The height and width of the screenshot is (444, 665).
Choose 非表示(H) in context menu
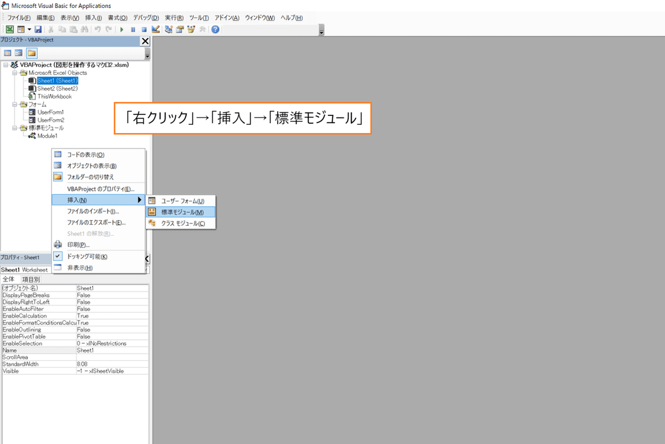(98, 268)
